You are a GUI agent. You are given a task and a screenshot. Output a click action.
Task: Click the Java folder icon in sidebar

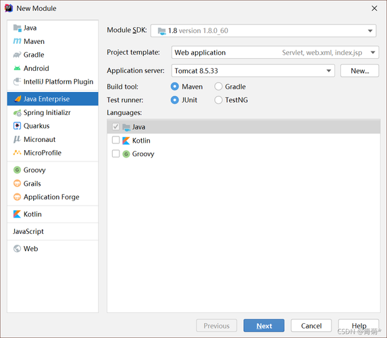(x=18, y=28)
